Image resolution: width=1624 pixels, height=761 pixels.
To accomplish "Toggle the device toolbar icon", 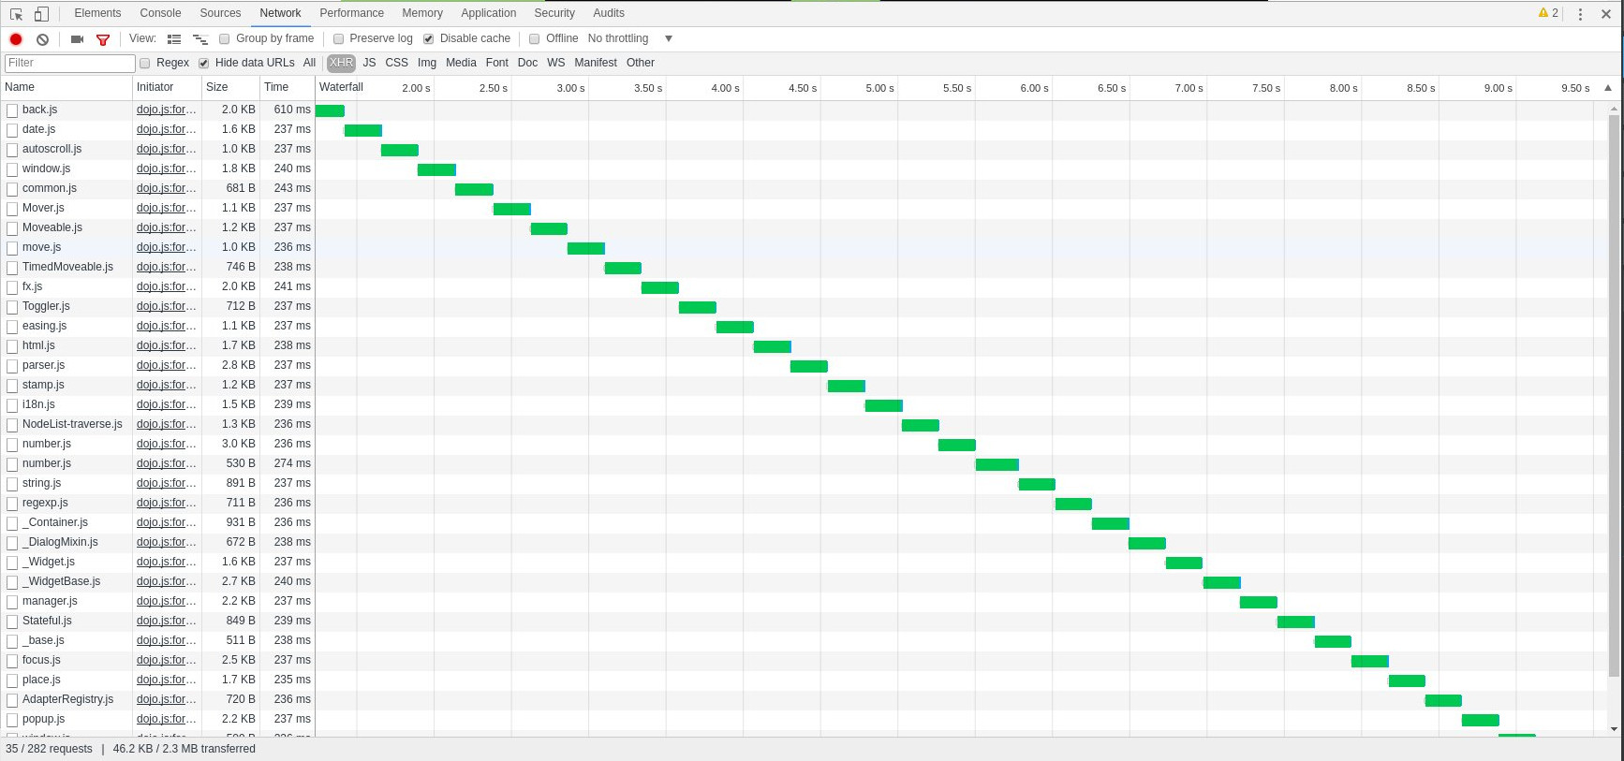I will [41, 14].
